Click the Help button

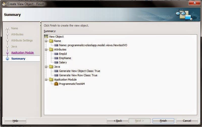coord(15,121)
